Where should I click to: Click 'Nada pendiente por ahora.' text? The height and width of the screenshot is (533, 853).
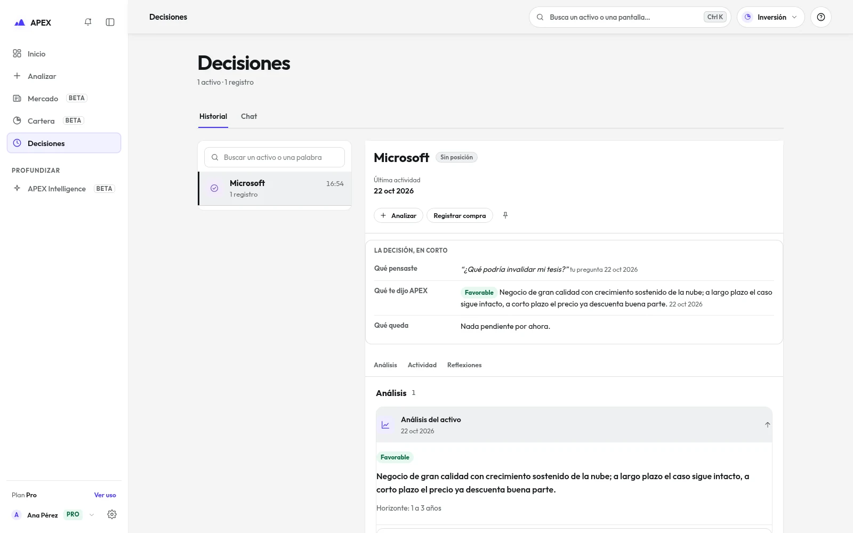(x=505, y=326)
